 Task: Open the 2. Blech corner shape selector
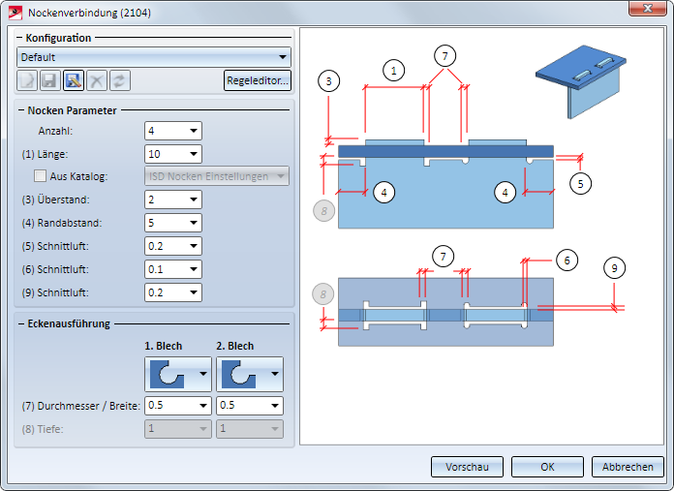coord(250,374)
